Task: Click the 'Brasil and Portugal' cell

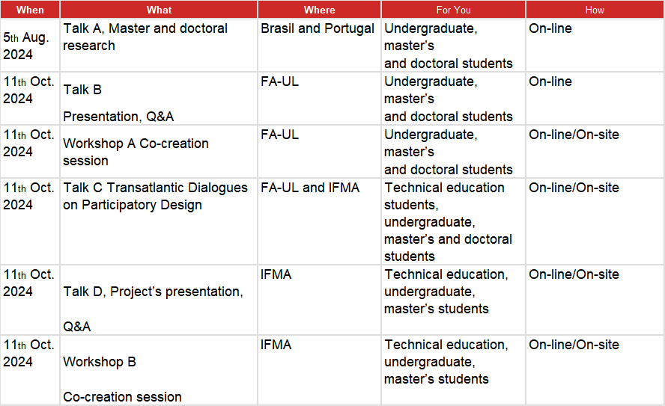Action: [x=319, y=46]
